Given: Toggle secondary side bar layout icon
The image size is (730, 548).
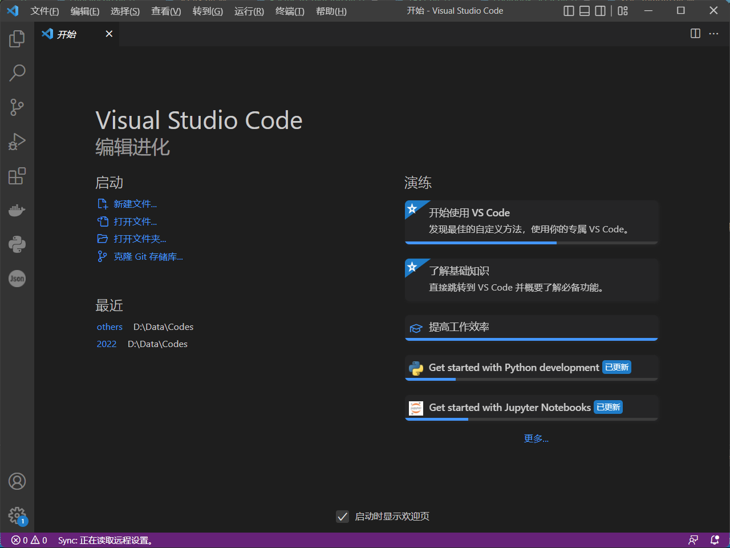Looking at the screenshot, I should [601, 11].
